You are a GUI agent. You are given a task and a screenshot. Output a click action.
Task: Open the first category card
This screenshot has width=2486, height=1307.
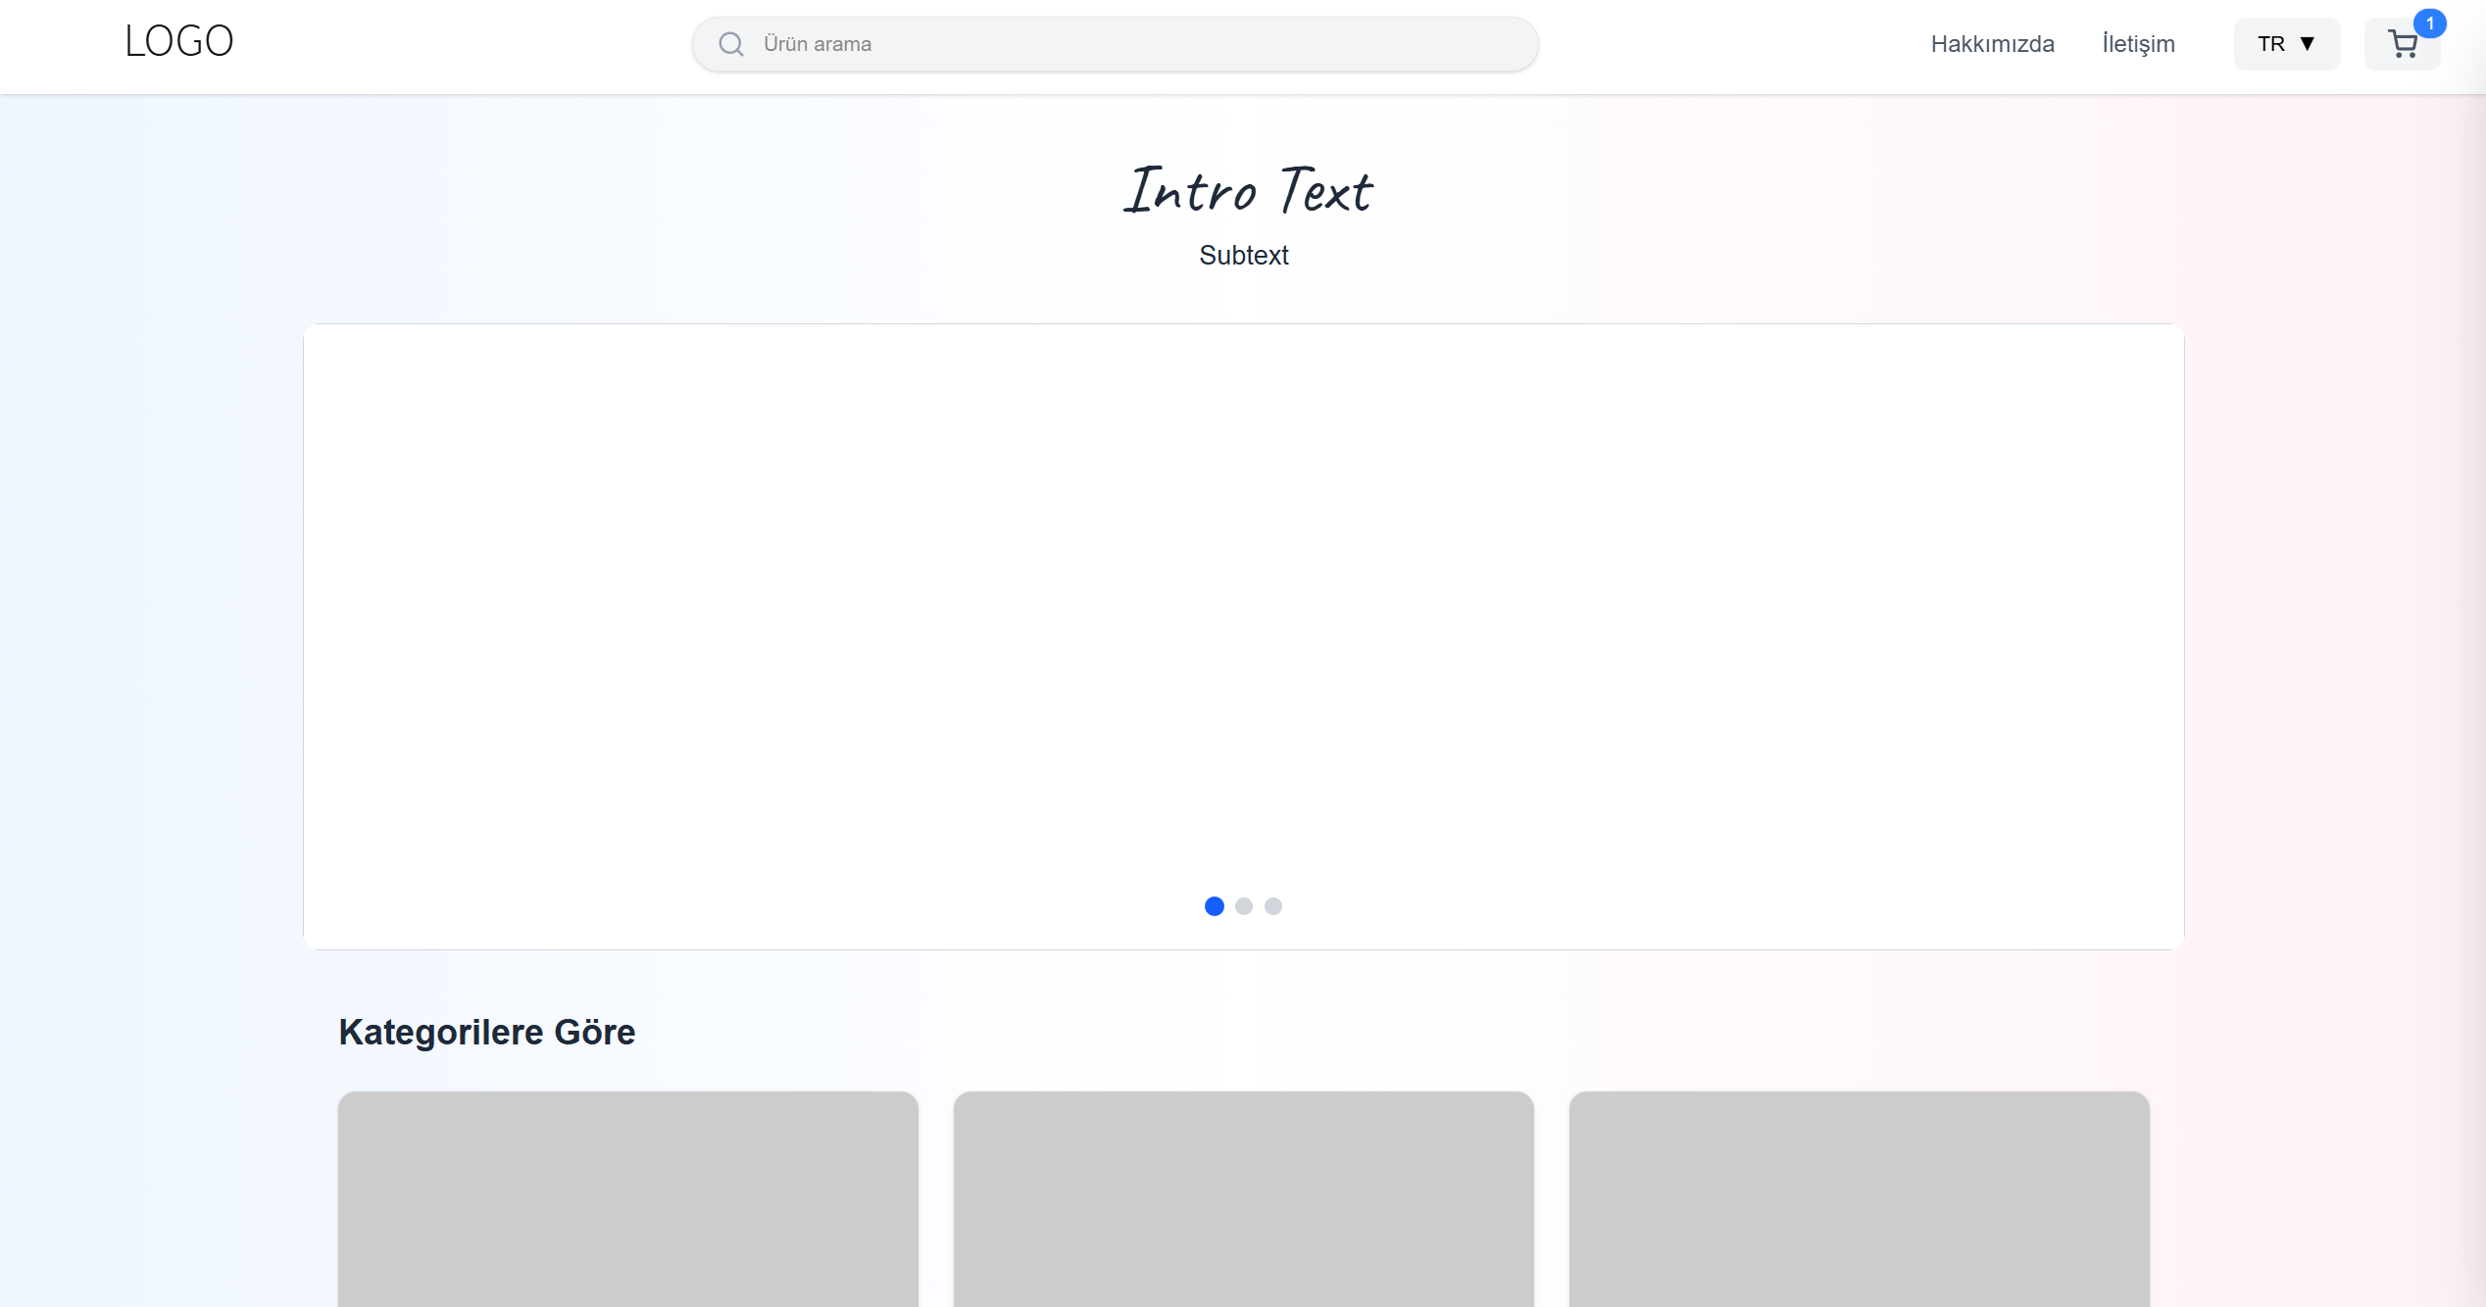627,1197
